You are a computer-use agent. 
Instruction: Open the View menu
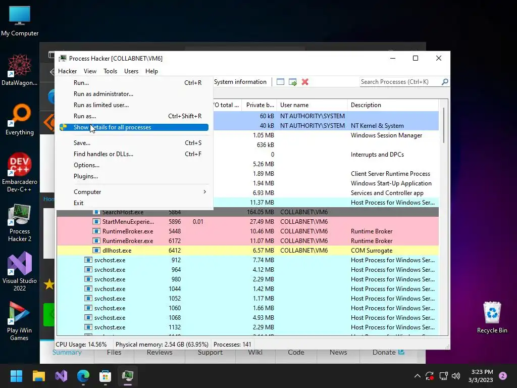click(90, 71)
